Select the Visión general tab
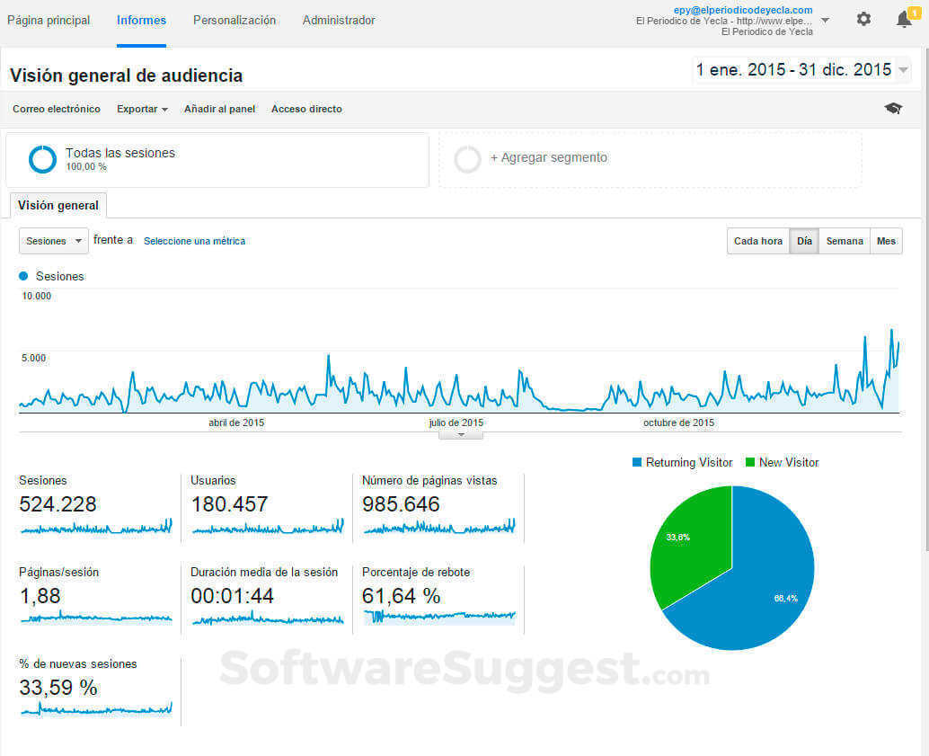This screenshot has height=756, width=929. 58,205
